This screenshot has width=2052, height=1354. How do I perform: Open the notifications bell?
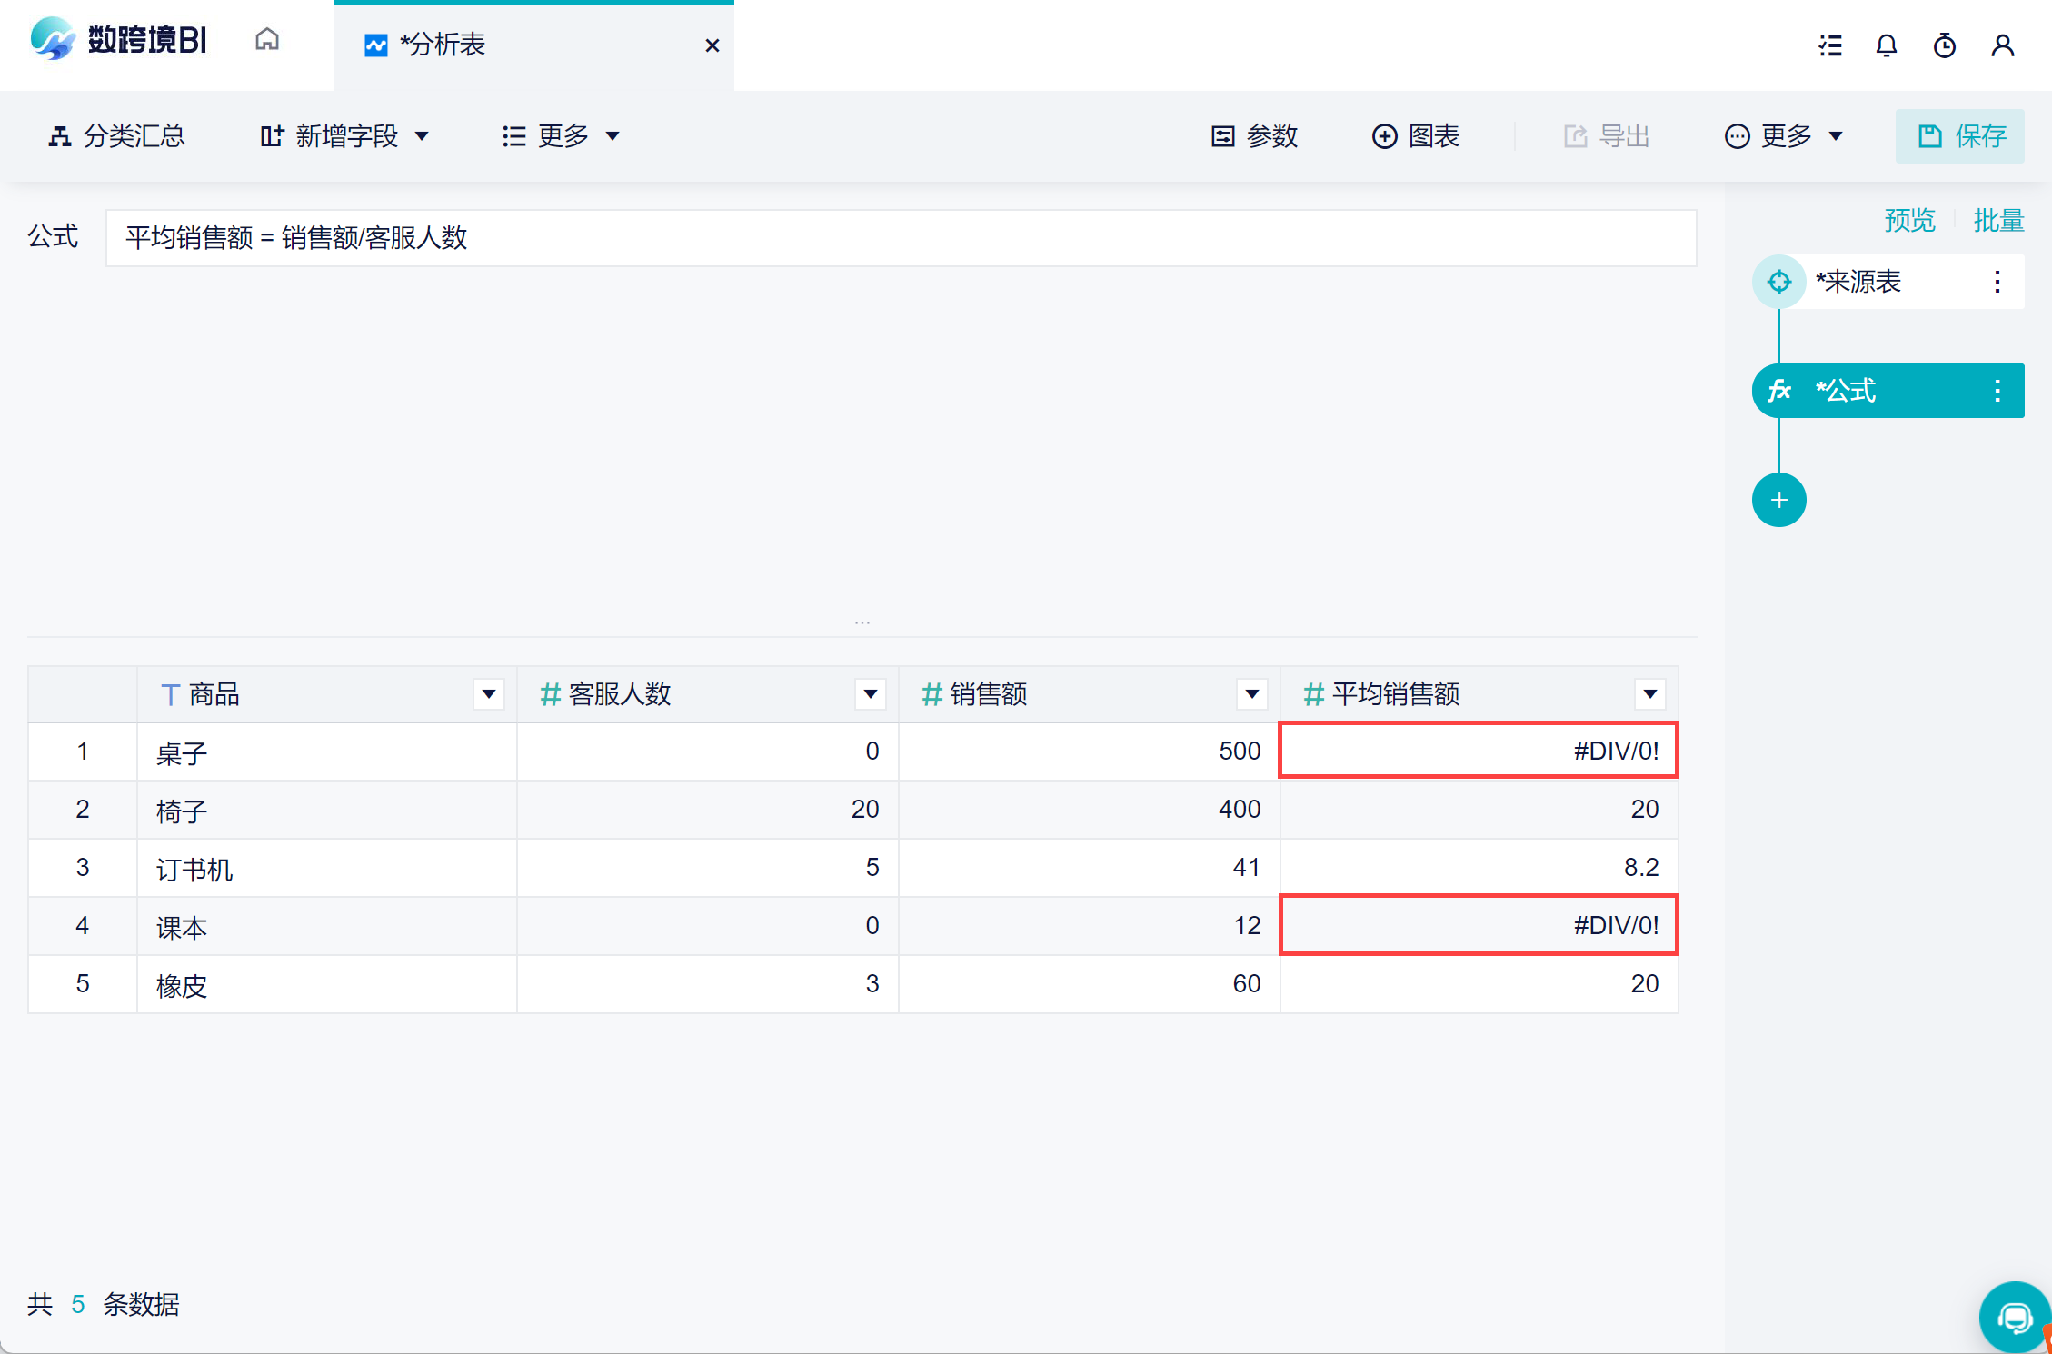click(x=1887, y=45)
